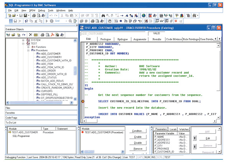Click the binoculars Find icon
Screen dimensions: 230x163
pos(103,16)
